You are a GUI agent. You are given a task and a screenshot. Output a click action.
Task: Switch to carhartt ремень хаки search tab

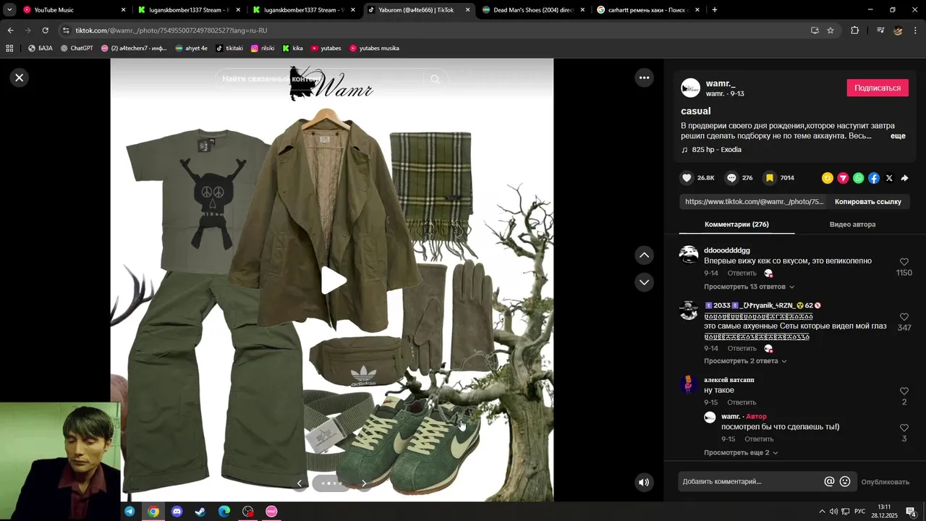coord(648,10)
